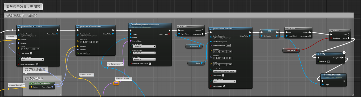Viewport: 361px width, 97px height.
Task: Click Return Value pin of Spawn Emitter at Location
Action: [57, 34]
